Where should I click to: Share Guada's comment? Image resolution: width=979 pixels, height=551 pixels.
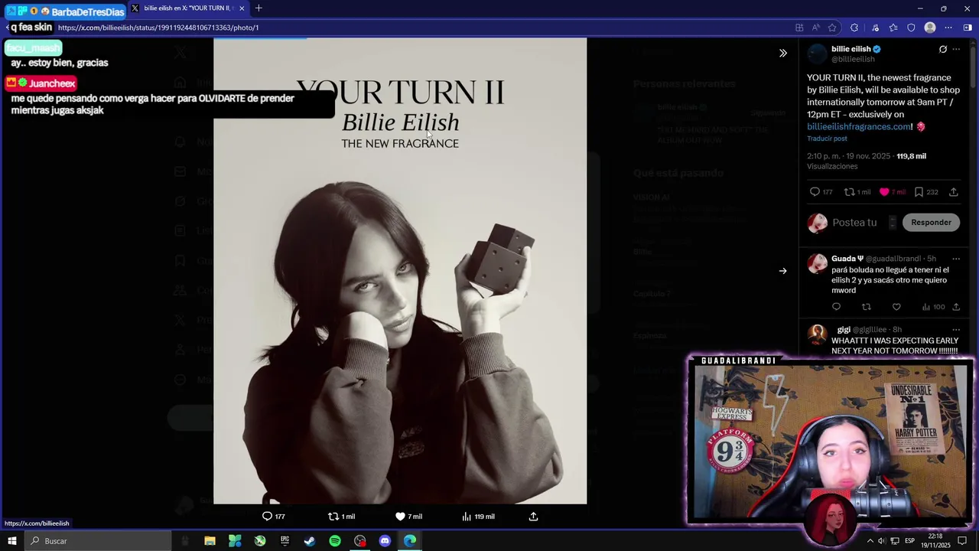pyautogui.click(x=956, y=307)
